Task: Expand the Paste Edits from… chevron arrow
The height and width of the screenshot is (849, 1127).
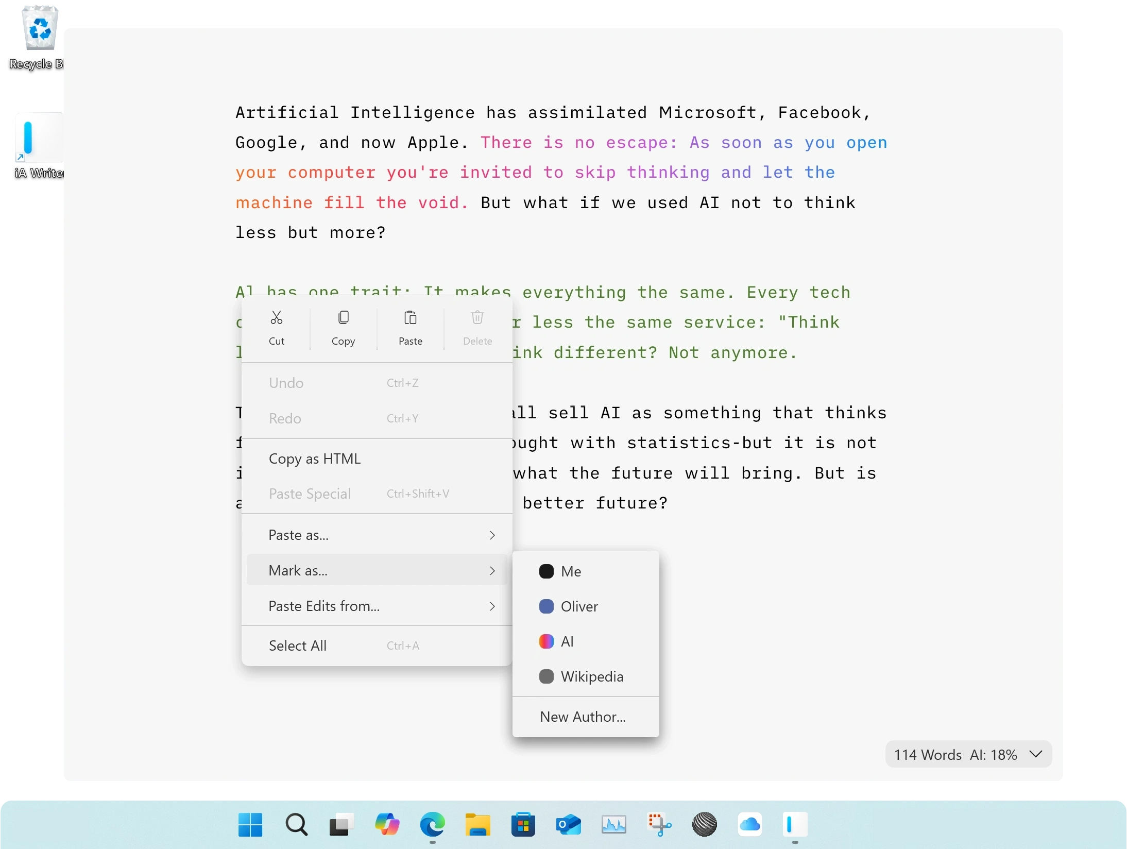Action: pos(492,606)
